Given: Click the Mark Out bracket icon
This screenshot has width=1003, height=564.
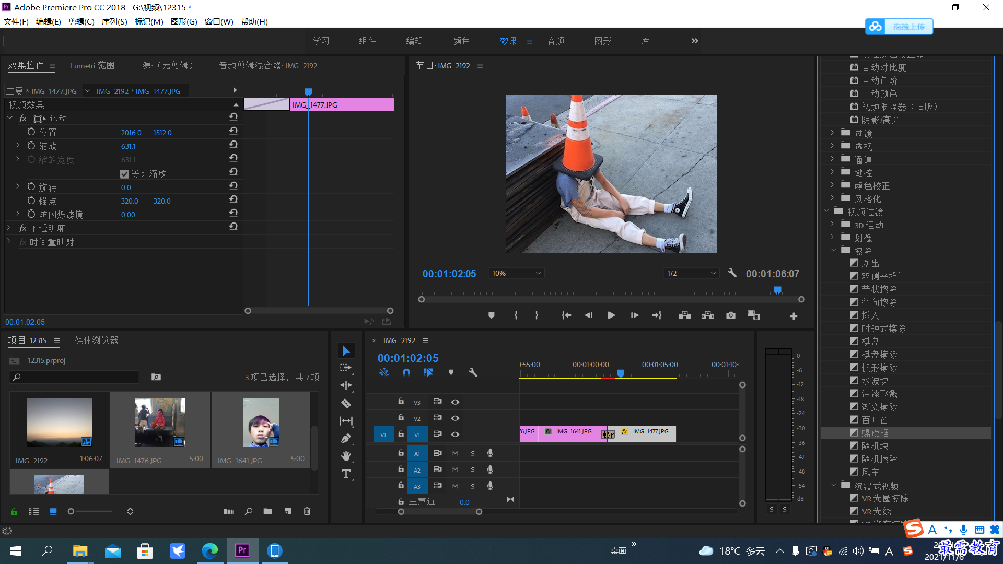Looking at the screenshot, I should coord(537,315).
